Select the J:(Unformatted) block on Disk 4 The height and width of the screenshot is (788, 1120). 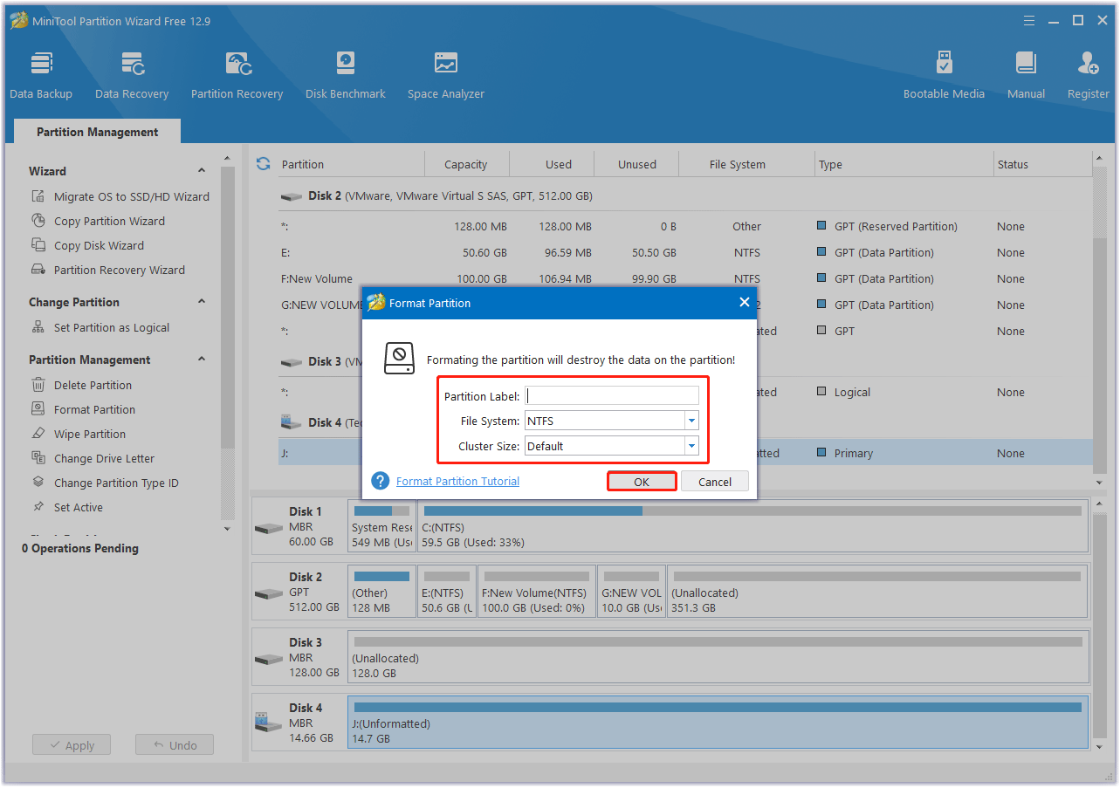point(718,723)
